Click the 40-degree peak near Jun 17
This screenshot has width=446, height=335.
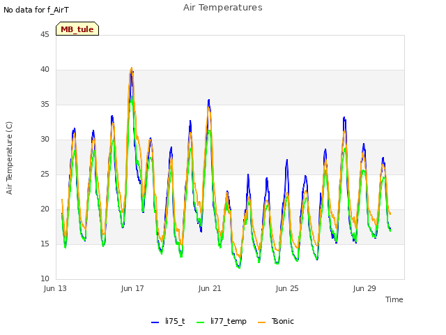[132, 68]
